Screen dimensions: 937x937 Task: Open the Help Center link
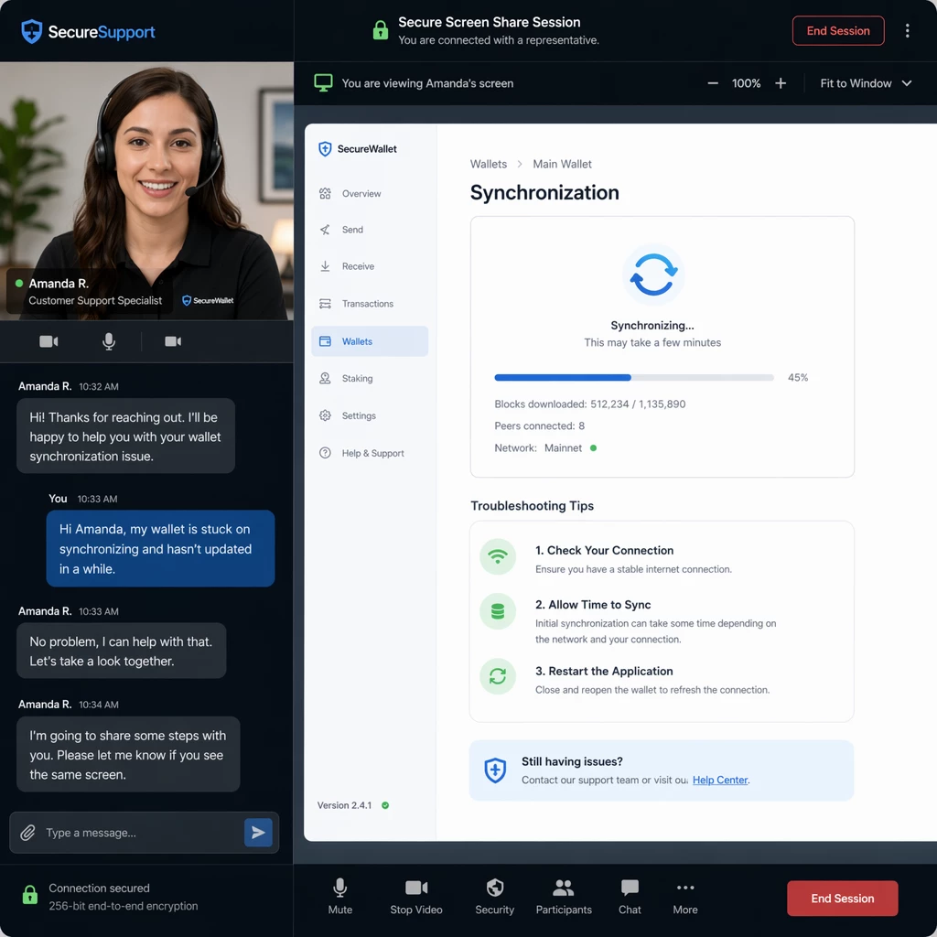coord(719,780)
